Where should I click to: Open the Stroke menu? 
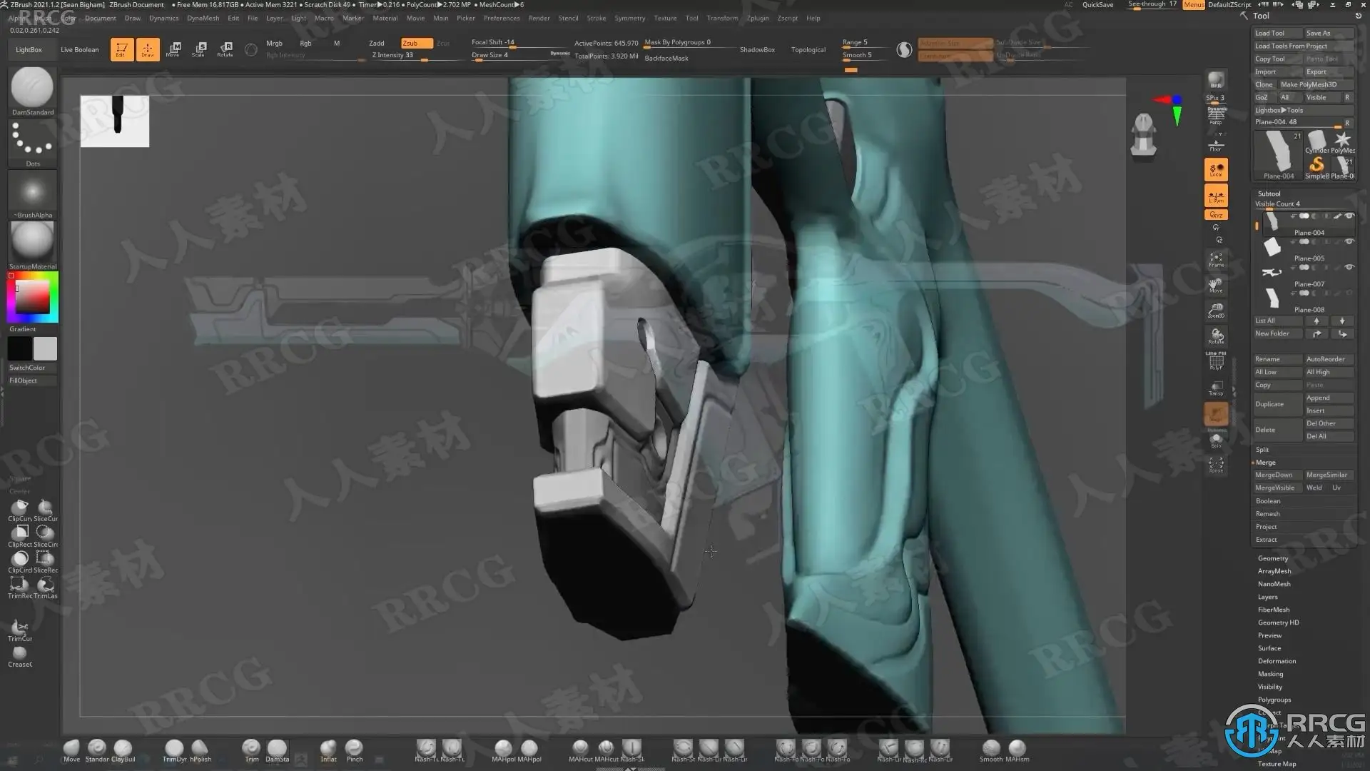[x=596, y=19]
